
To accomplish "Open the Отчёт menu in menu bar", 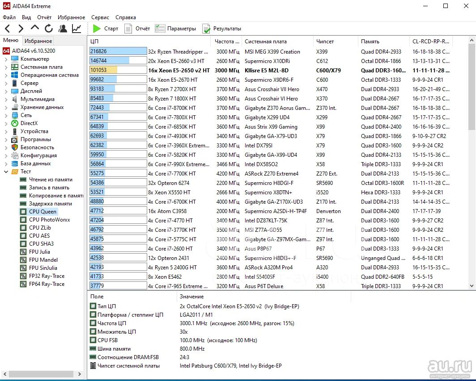I will point(44,17).
